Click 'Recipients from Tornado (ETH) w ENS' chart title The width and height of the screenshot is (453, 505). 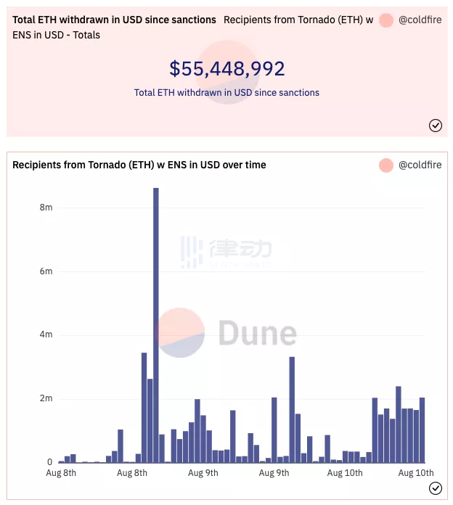(x=139, y=165)
